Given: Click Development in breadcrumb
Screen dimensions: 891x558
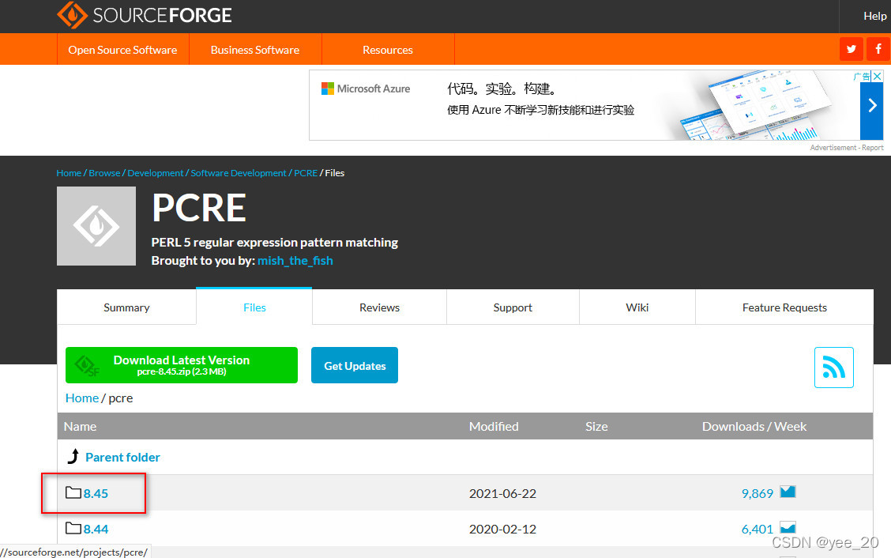Looking at the screenshot, I should pyautogui.click(x=155, y=173).
